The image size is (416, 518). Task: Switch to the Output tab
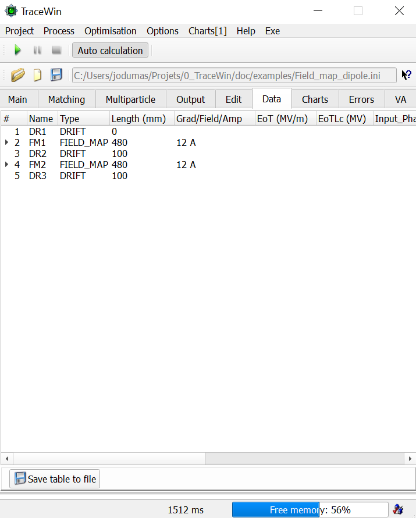pos(190,99)
